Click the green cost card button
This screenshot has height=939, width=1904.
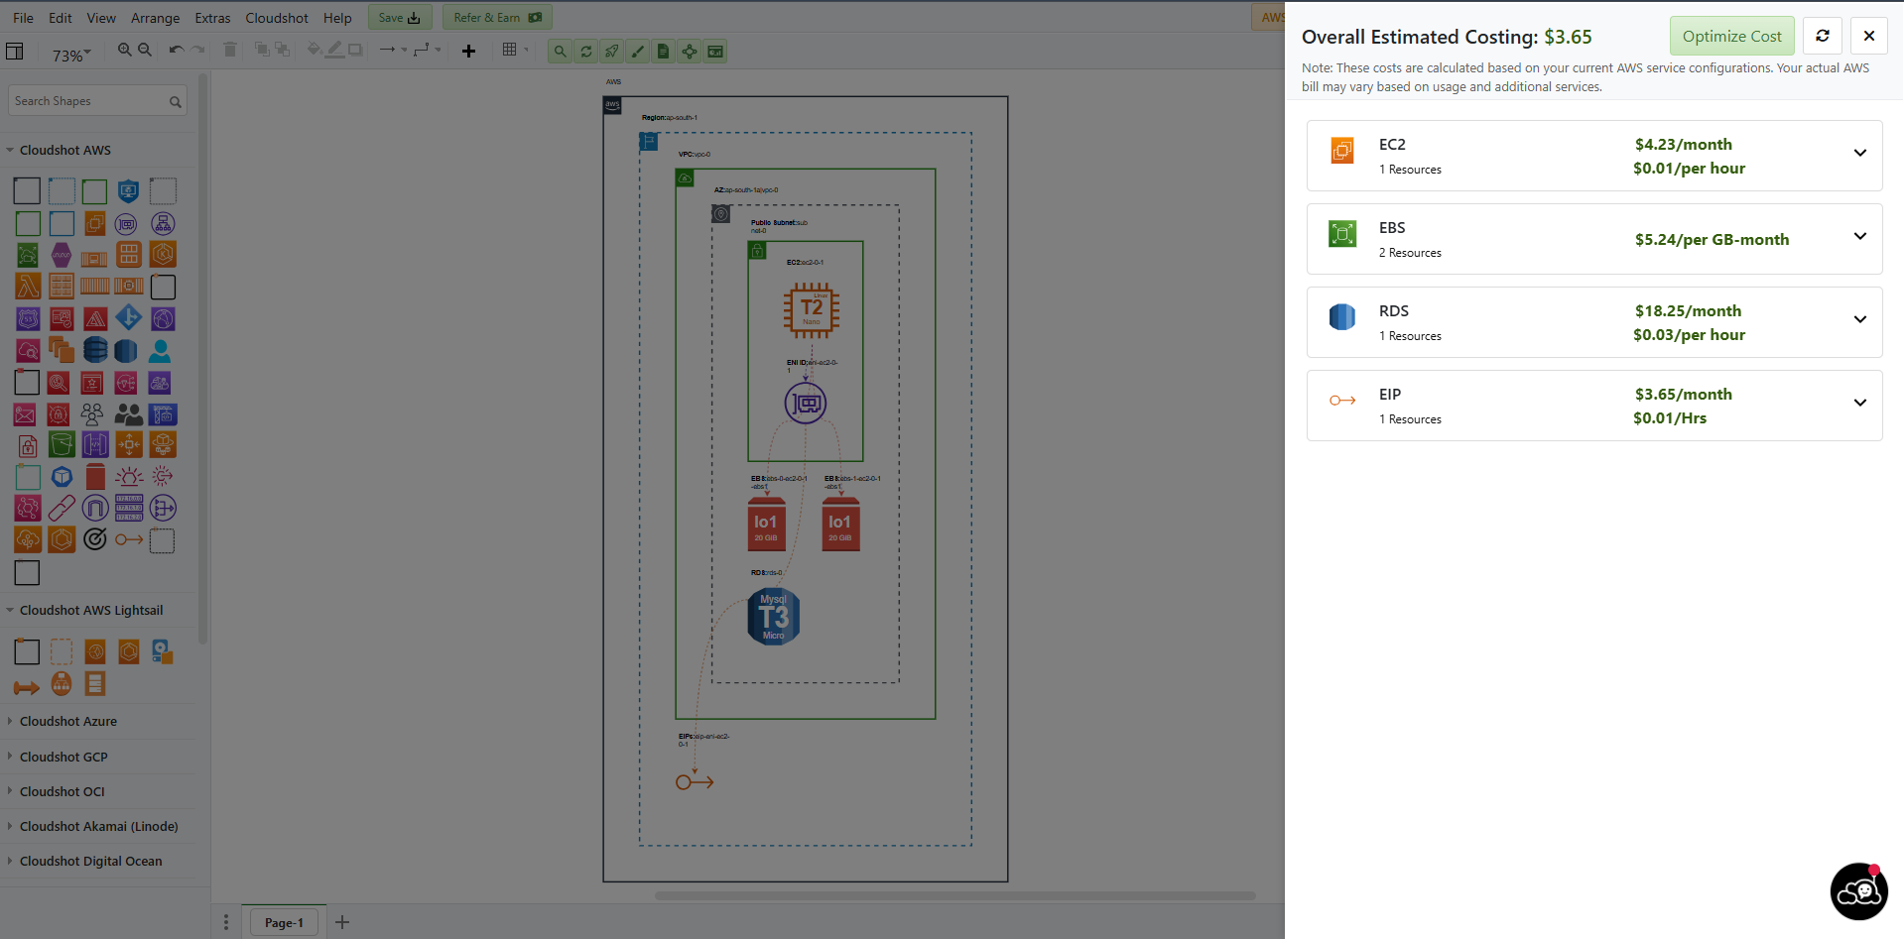[715, 52]
